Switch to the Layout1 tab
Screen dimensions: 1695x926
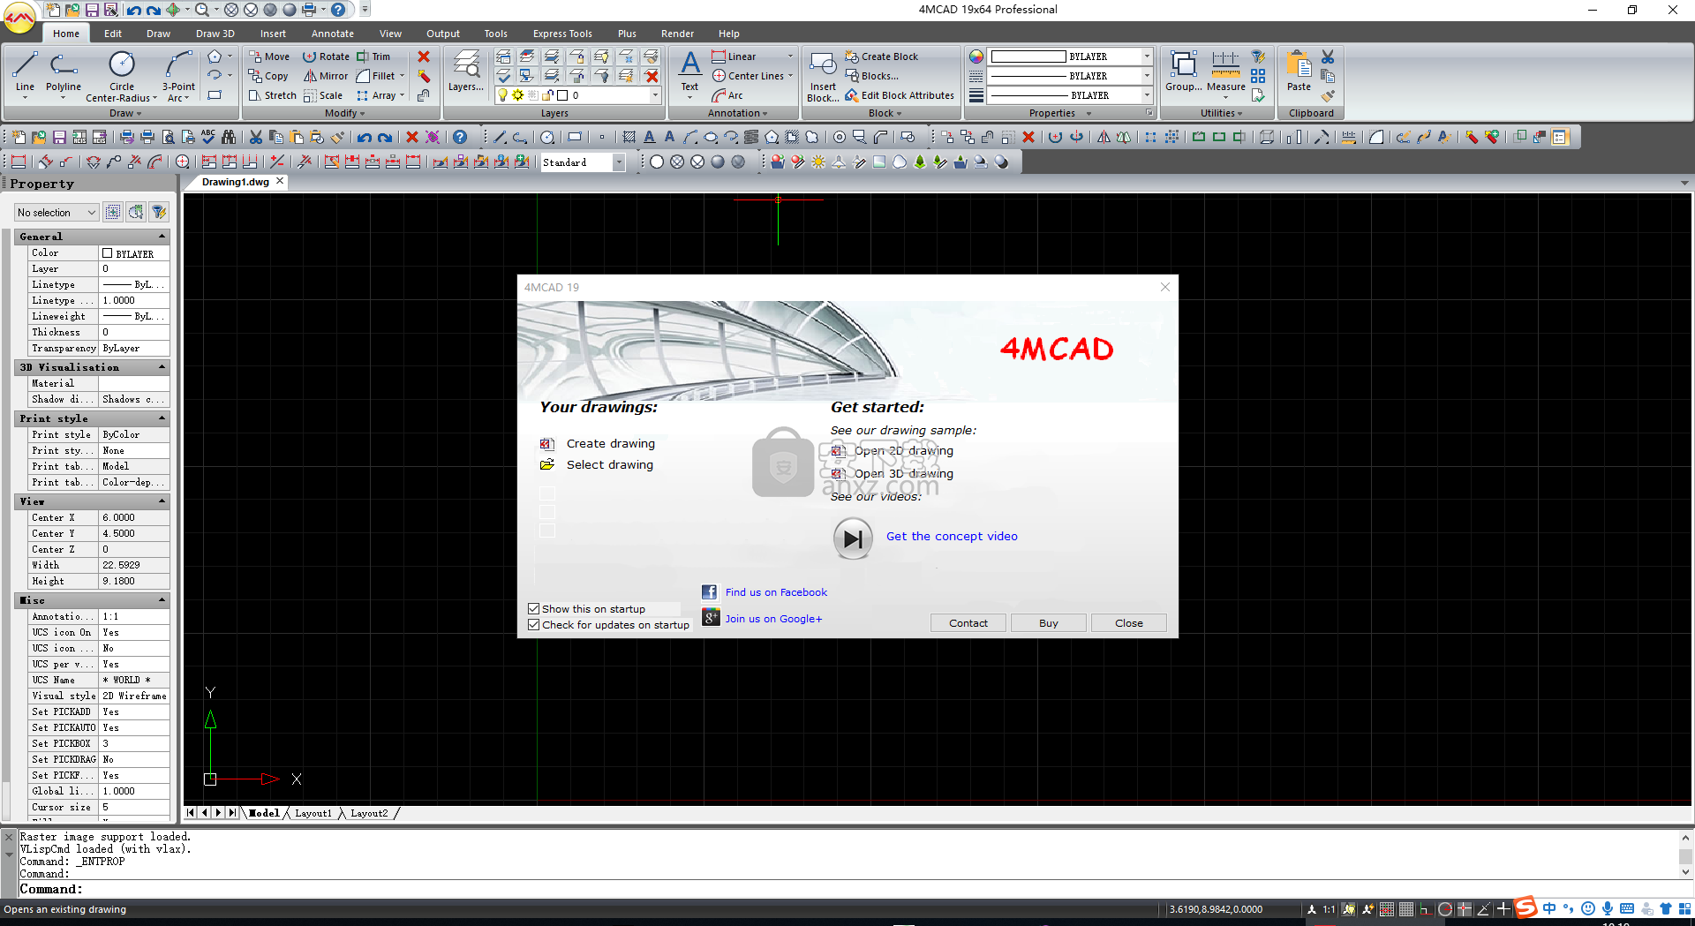click(x=313, y=813)
